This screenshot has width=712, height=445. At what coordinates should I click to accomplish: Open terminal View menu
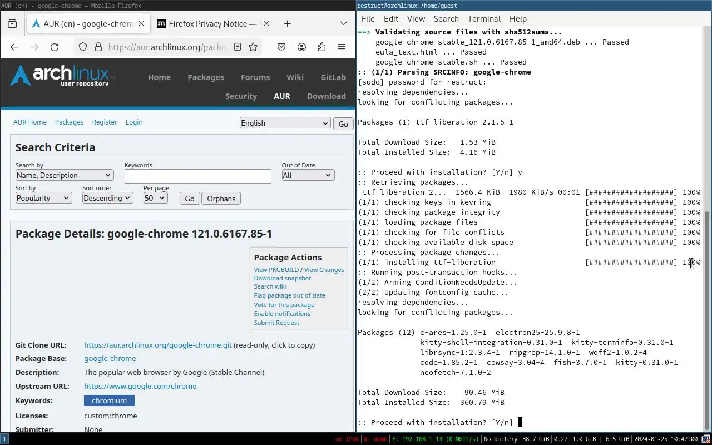click(x=416, y=19)
